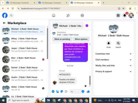Open the Facebook menu grid icon
The height and width of the screenshot is (103, 138).
[118, 15]
